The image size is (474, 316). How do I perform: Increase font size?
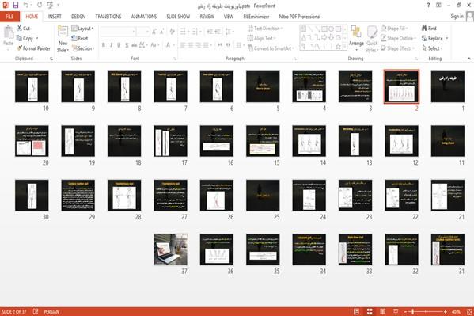point(154,32)
